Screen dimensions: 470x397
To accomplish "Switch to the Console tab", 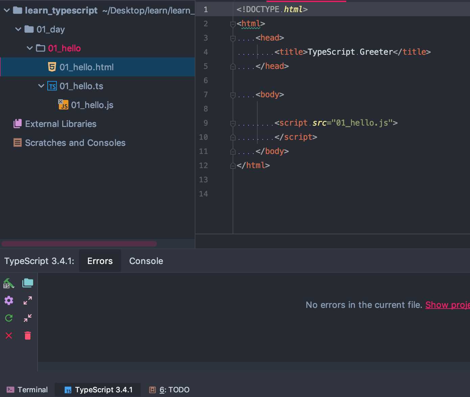I will click(x=146, y=261).
